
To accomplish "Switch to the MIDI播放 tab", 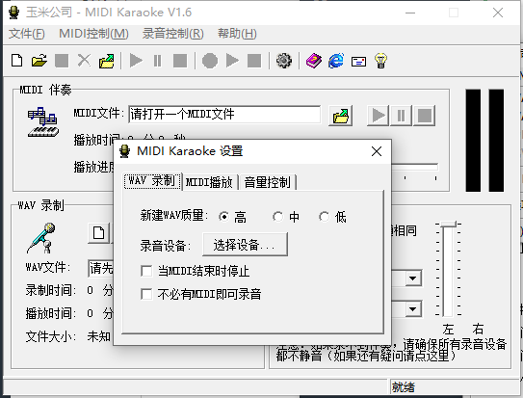I will tap(210, 182).
